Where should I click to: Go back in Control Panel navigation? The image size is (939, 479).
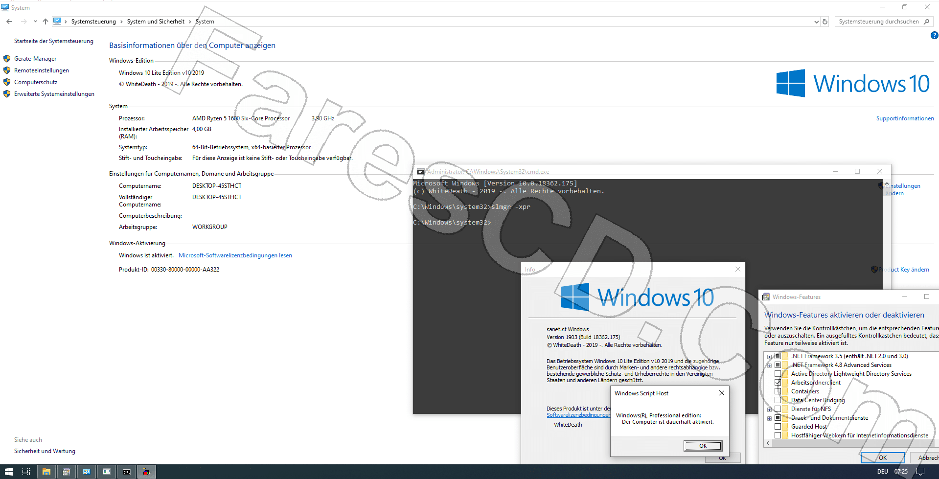click(x=9, y=22)
